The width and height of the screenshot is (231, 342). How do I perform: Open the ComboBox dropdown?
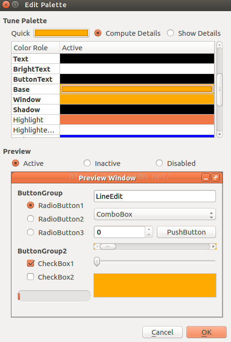click(x=155, y=214)
